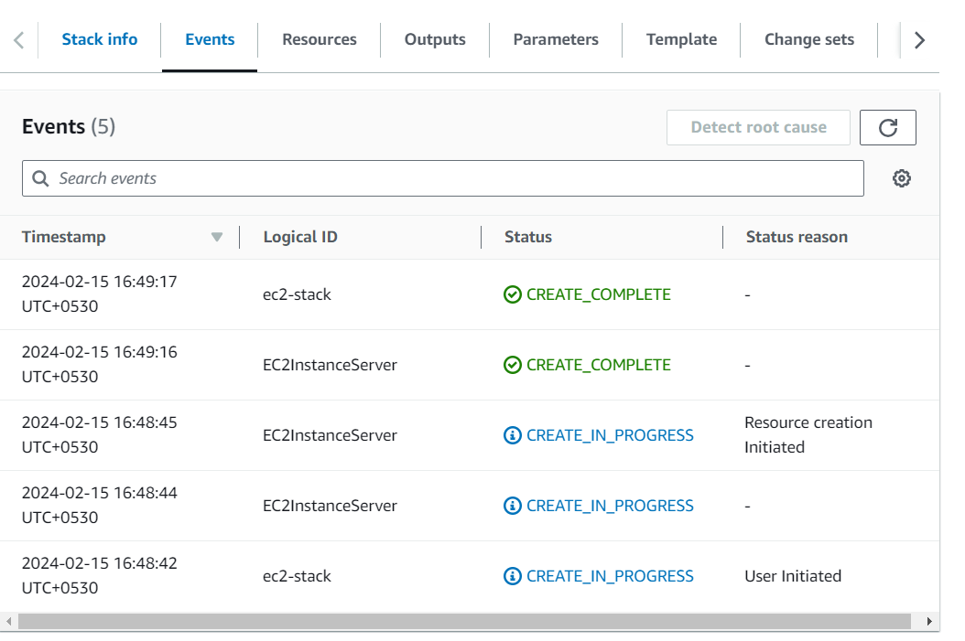Image resolution: width=965 pixels, height=641 pixels.
Task: Sort events by Timestamp arrow
Action: 217,237
